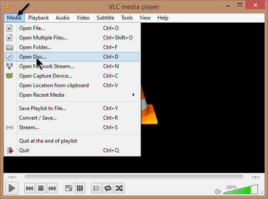The image size is (268, 199).
Task: Open the Audio menu
Action: tap(63, 18)
